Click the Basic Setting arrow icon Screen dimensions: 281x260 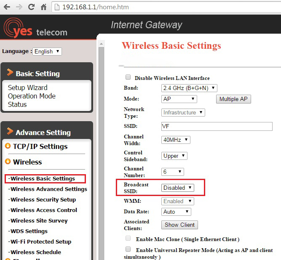[x=10, y=73]
